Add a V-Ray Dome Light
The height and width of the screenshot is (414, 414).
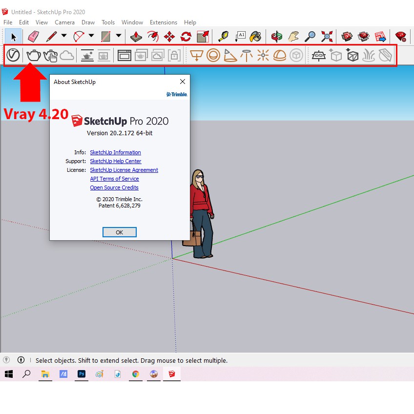pos(279,55)
